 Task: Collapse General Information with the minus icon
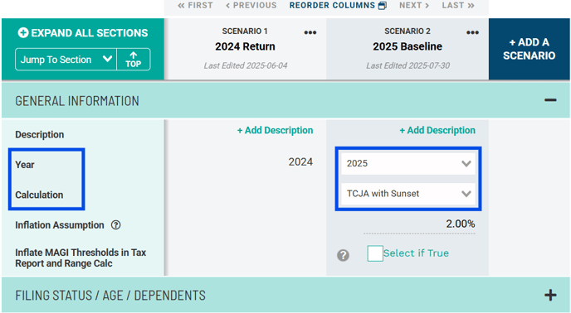tap(550, 100)
